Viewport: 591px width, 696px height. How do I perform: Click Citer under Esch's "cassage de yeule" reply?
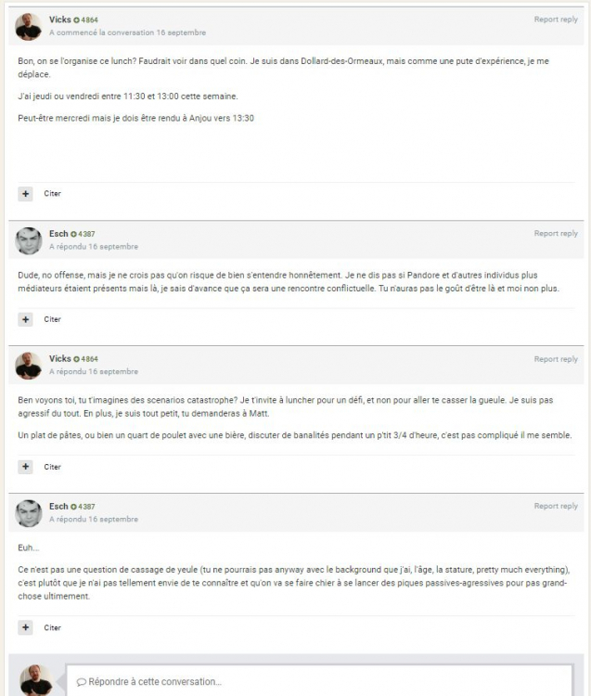pyautogui.click(x=53, y=627)
